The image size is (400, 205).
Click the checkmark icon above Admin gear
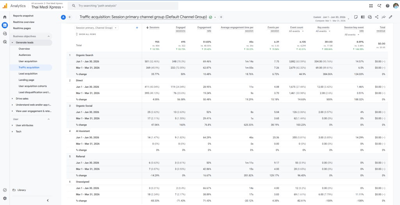(5, 190)
